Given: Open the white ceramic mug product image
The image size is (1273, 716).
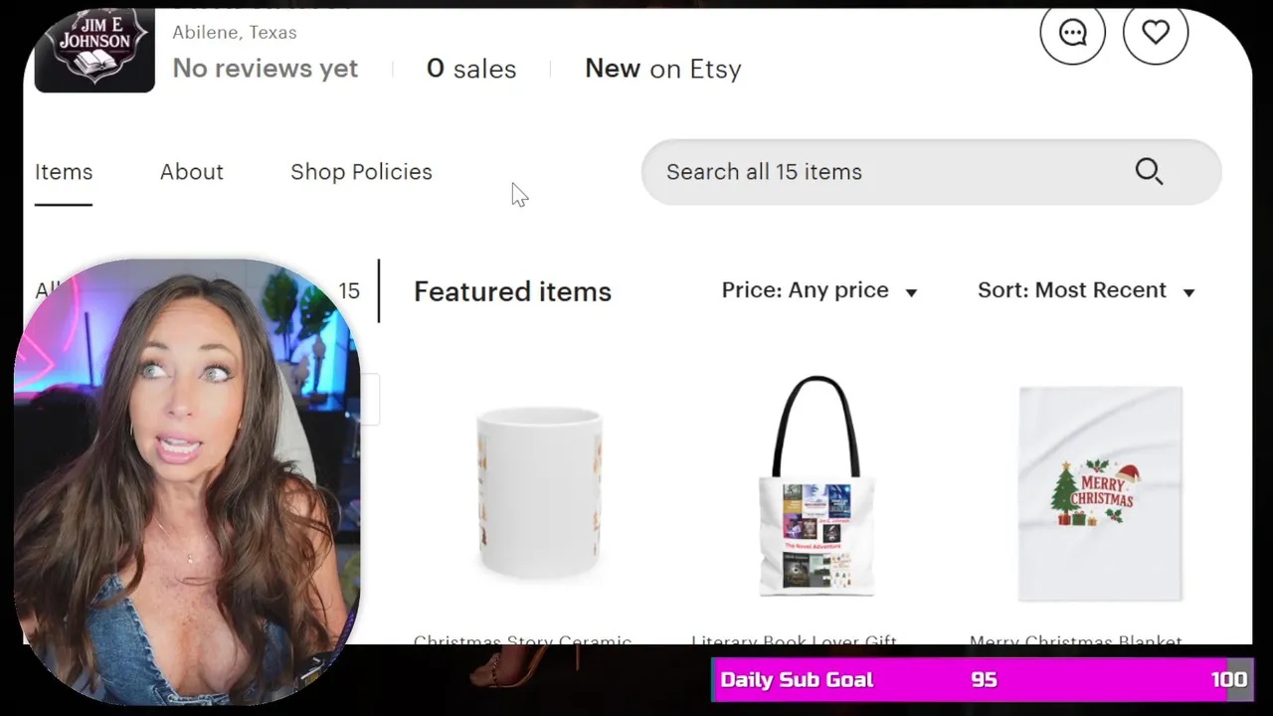Looking at the screenshot, I should 539,491.
